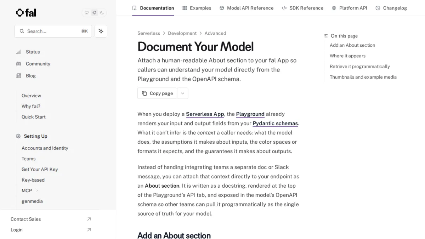Jump to Where it appears

347,56
